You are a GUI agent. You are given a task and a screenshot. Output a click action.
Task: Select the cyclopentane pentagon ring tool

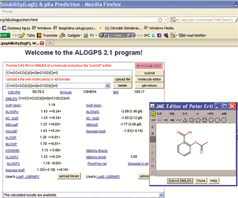point(198,120)
